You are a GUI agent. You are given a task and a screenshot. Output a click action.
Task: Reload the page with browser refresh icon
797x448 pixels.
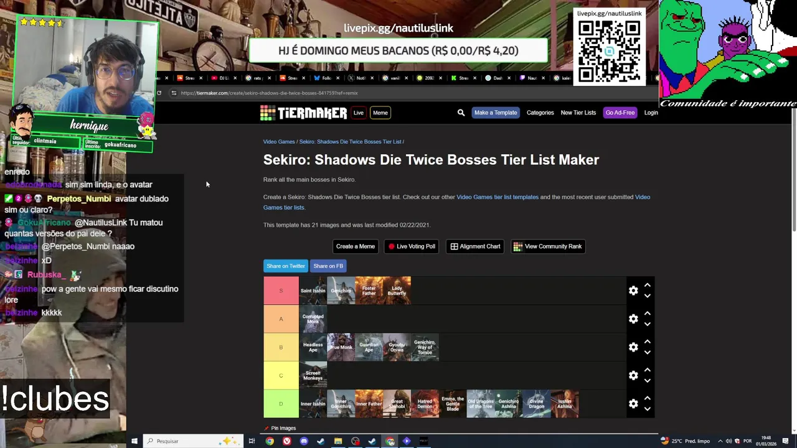click(x=159, y=93)
